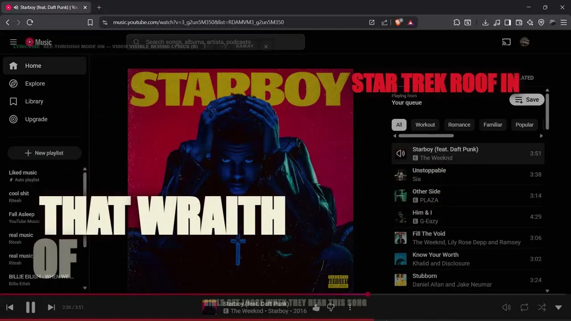The height and width of the screenshot is (321, 571).
Task: Open the account avatar menu
Action: 525,42
